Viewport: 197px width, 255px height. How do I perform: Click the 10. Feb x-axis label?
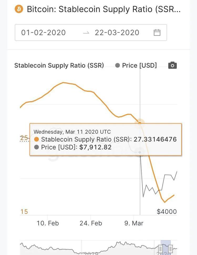(48, 223)
